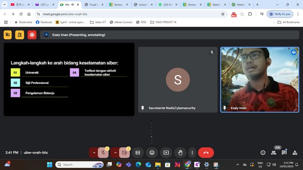Click the red record button
Image resolution: width=303 pixels, height=170 pixels.
tap(32, 35)
